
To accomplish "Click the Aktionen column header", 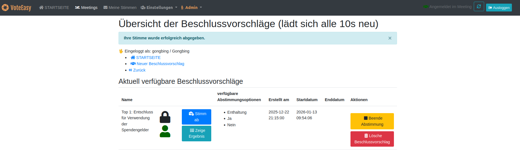I will [359, 100].
